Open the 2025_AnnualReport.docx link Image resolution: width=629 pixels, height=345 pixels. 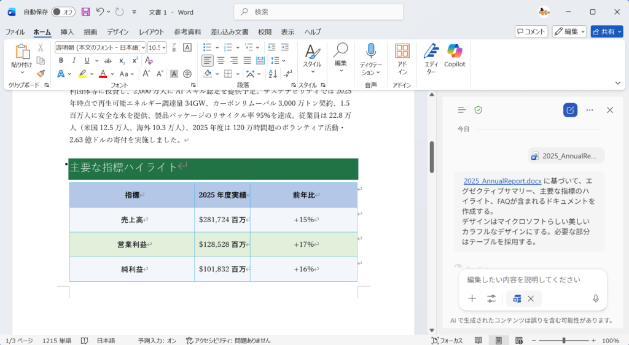click(502, 181)
